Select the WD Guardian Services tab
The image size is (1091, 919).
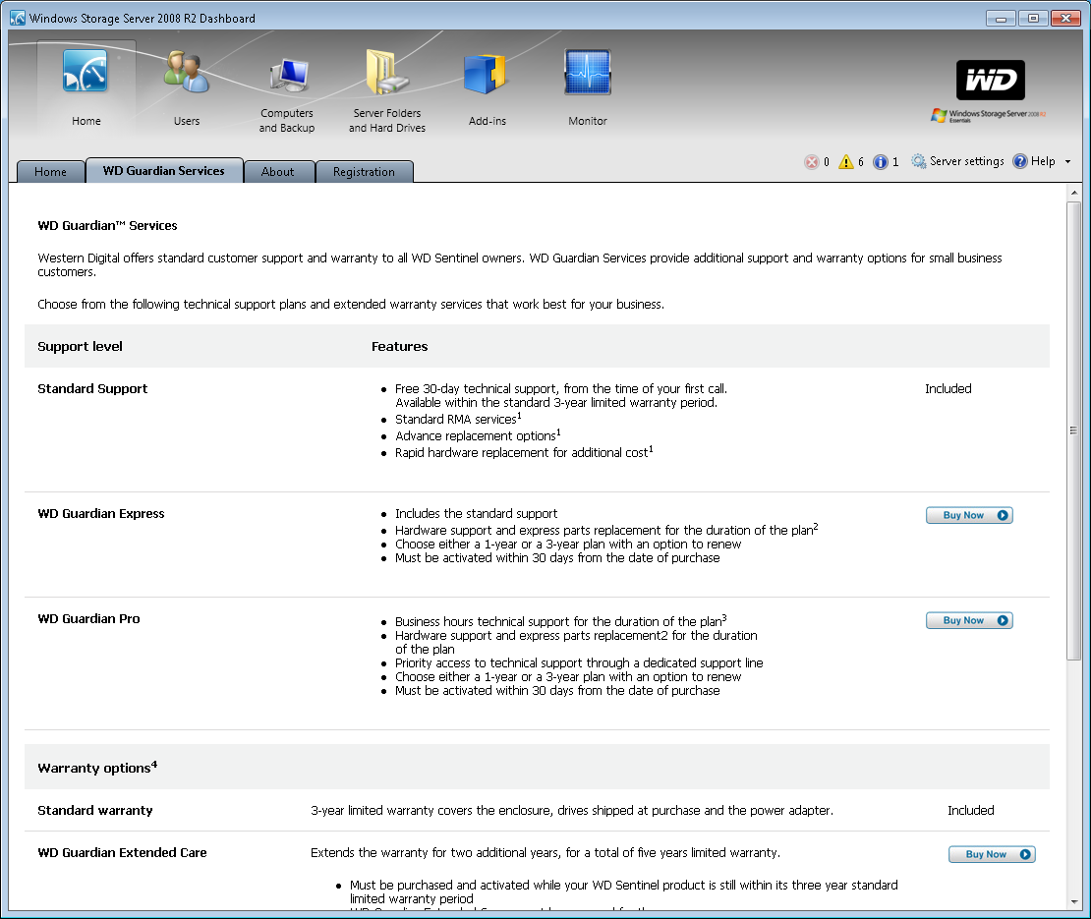[x=163, y=170]
